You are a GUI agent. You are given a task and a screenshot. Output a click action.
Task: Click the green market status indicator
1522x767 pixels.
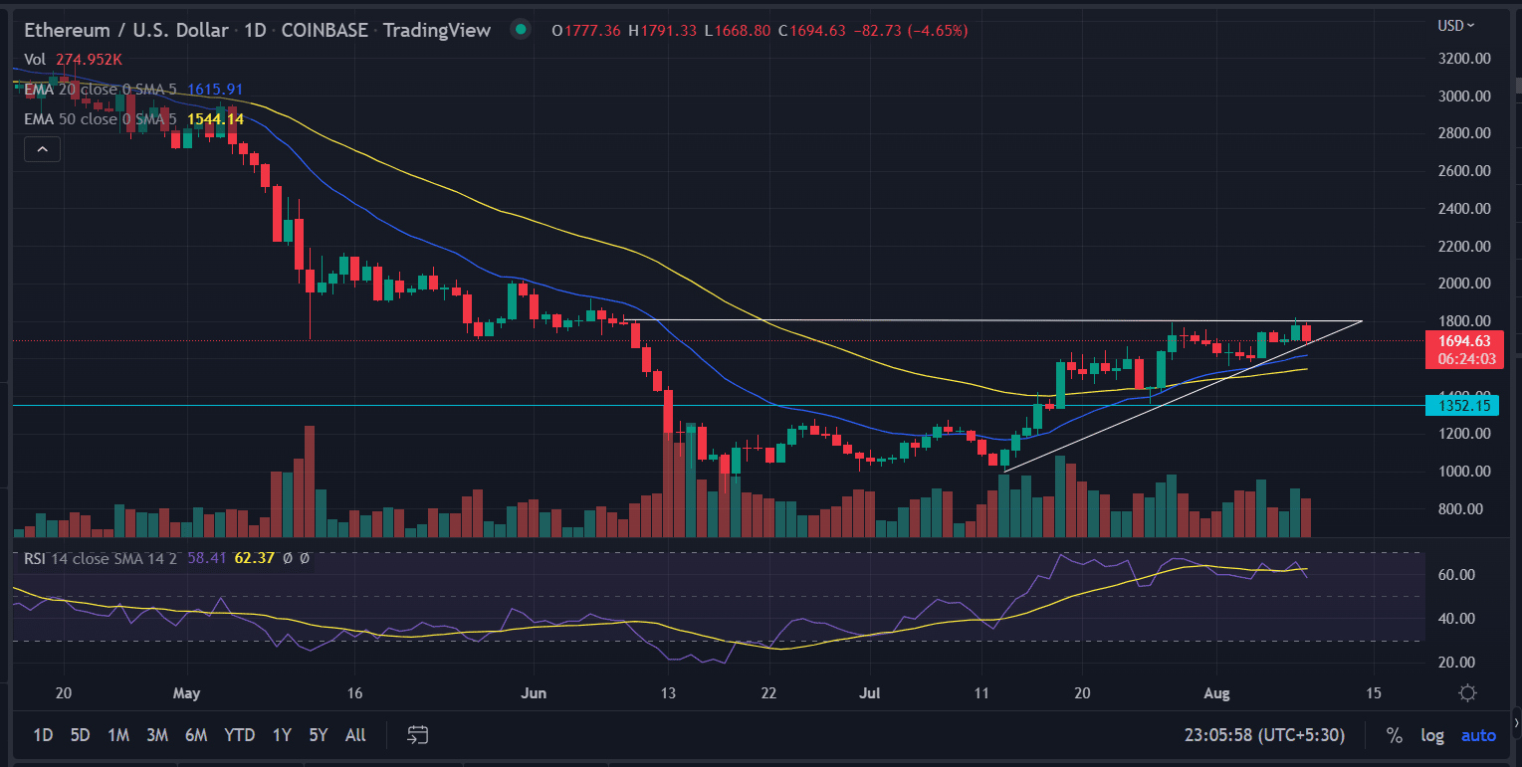point(520,30)
